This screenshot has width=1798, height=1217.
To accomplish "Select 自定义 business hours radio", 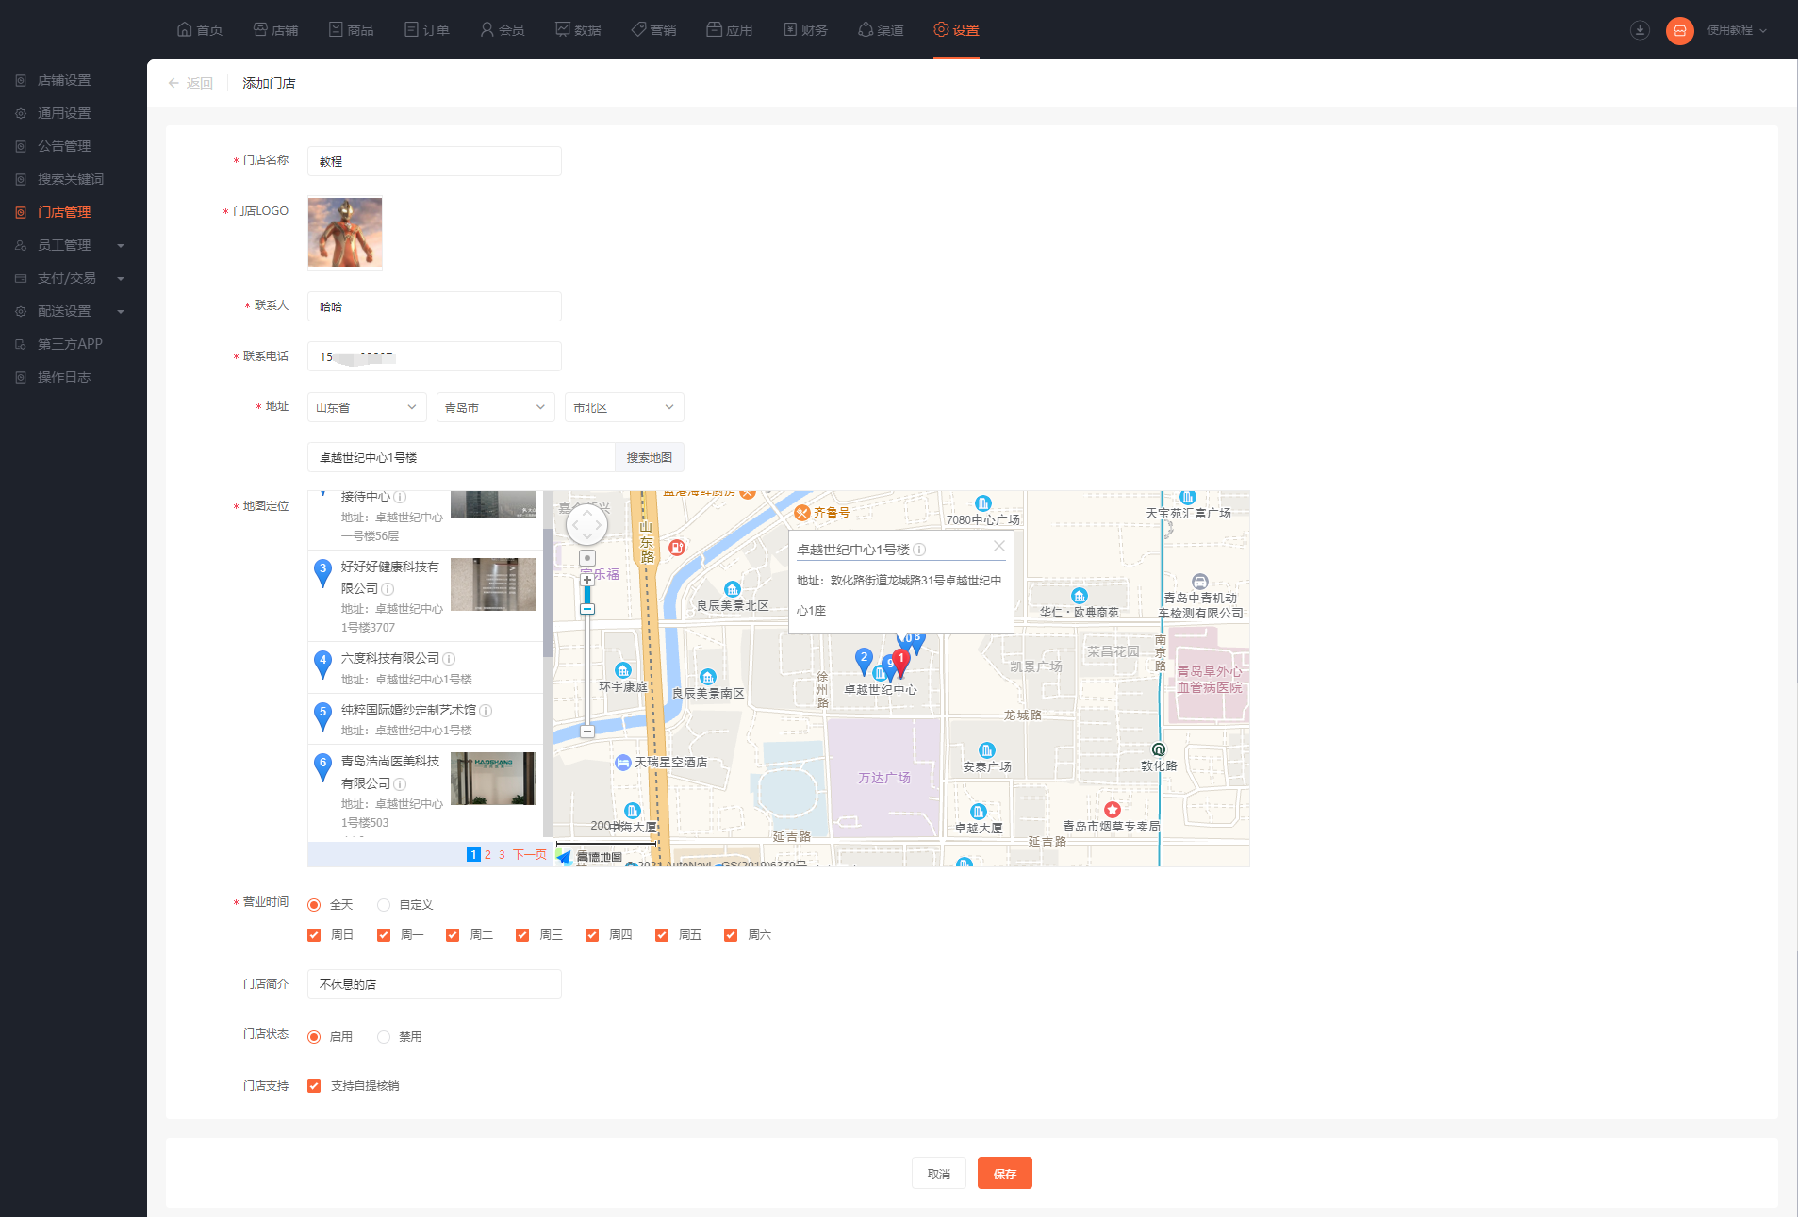I will click(x=384, y=905).
